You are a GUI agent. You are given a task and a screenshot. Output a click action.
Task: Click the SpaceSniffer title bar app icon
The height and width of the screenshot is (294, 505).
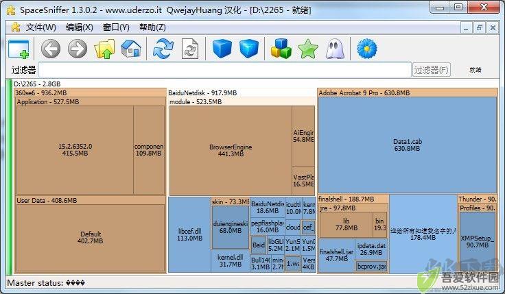pyautogui.click(x=11, y=10)
